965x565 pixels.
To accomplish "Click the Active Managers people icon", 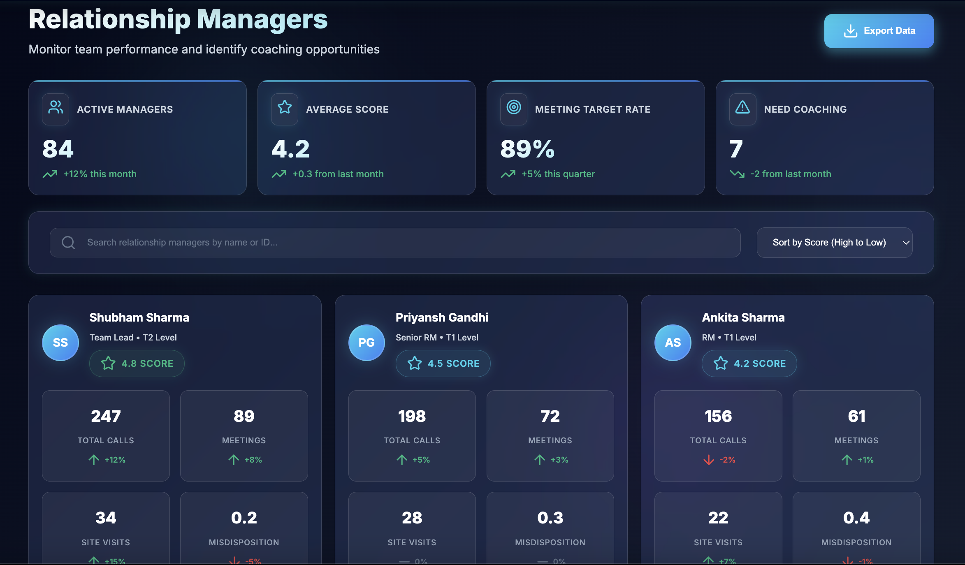I will pyautogui.click(x=55, y=109).
